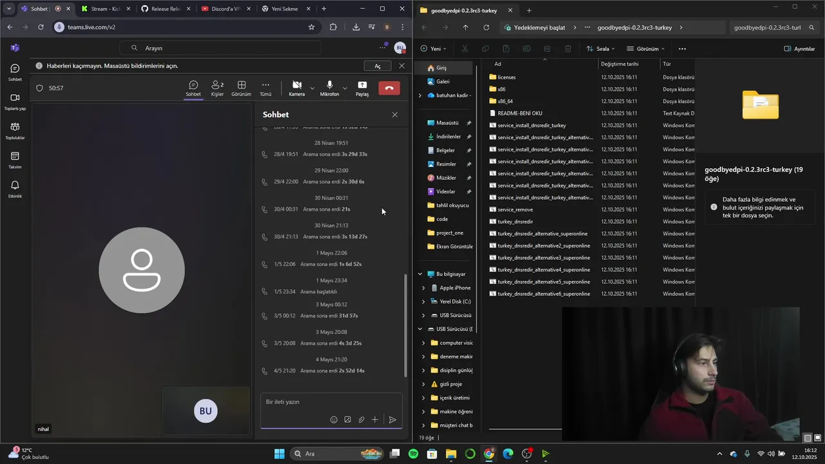
Task: Open a new Chrome tab with plus
Action: (324, 9)
